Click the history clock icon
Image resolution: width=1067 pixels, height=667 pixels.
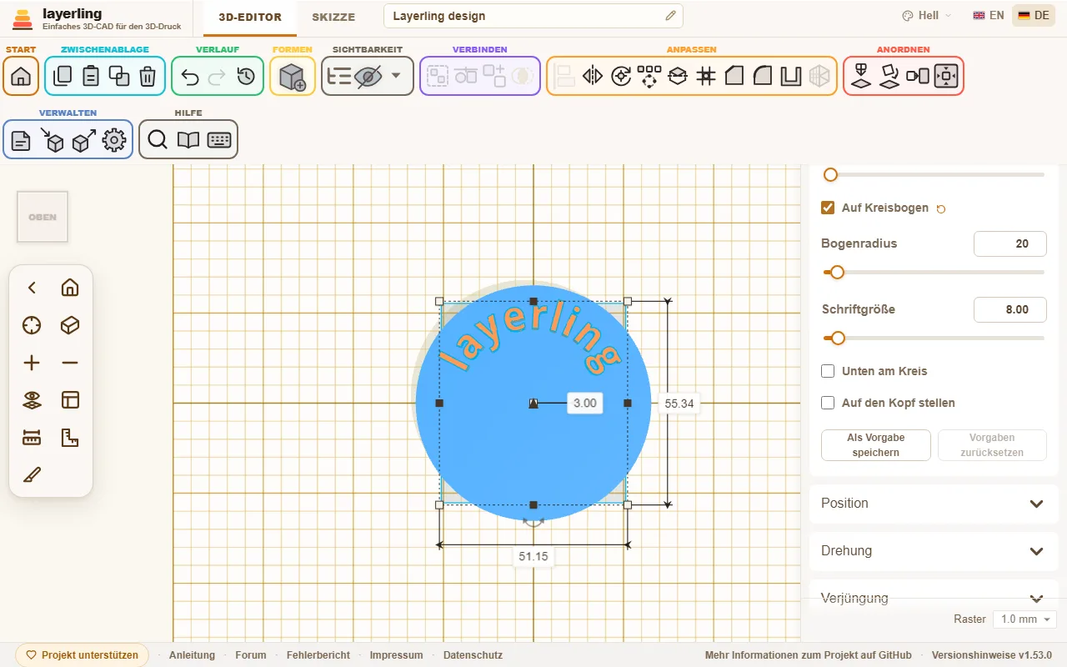(246, 77)
